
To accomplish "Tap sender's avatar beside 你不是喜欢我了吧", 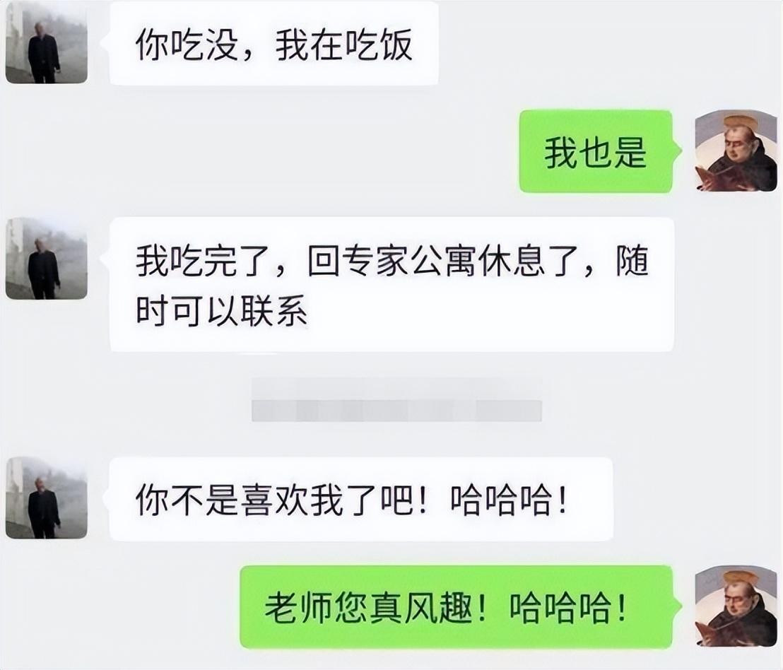I will (47, 498).
